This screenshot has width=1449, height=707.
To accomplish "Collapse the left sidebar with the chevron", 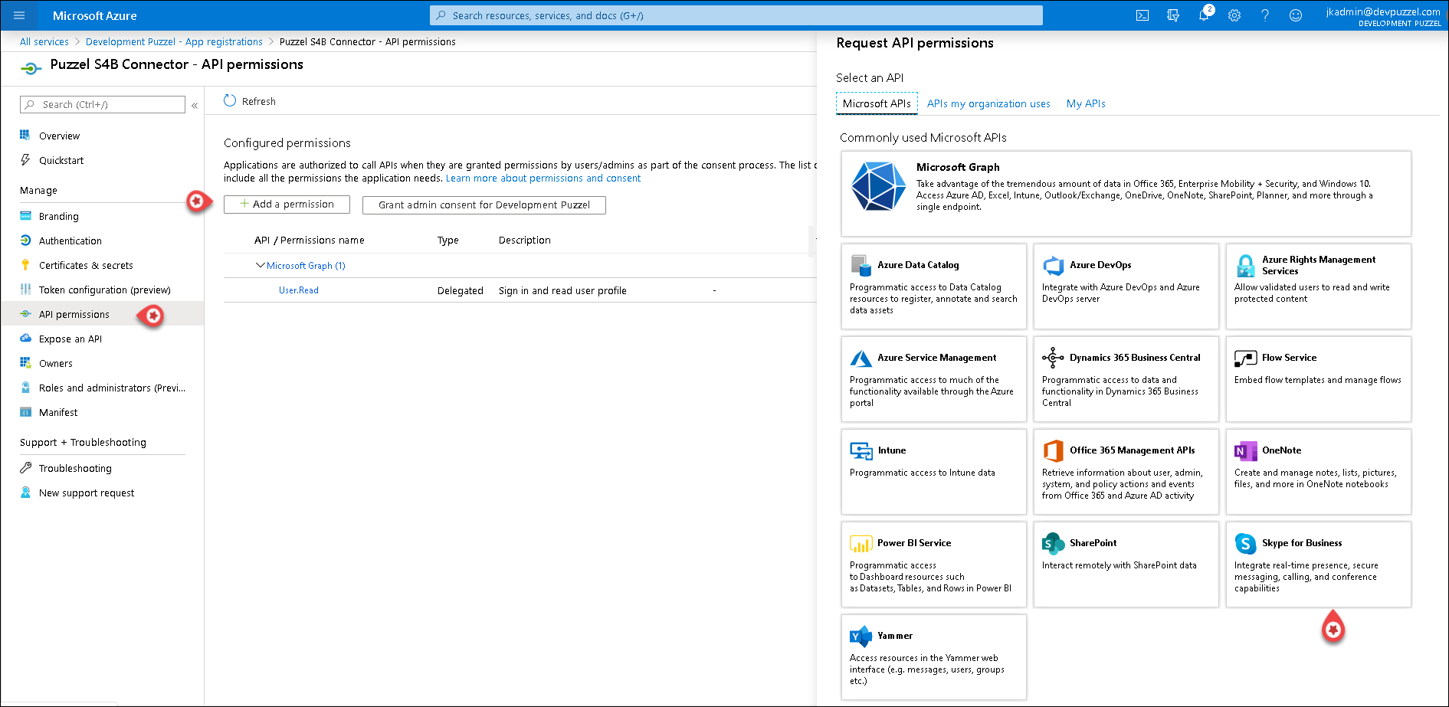I will pyautogui.click(x=195, y=106).
